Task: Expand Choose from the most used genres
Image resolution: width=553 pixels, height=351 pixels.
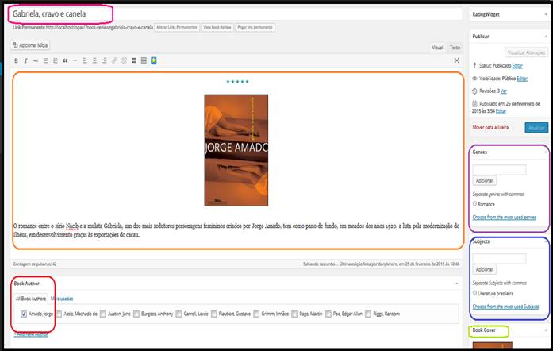Action: [505, 217]
